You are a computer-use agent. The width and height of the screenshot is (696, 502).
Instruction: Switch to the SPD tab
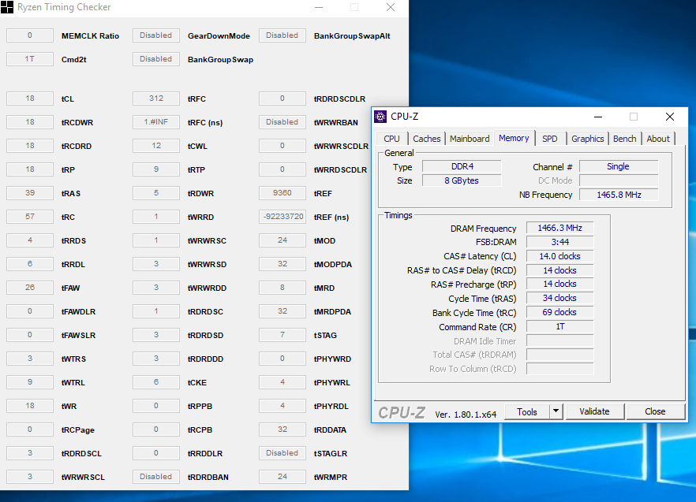[549, 139]
